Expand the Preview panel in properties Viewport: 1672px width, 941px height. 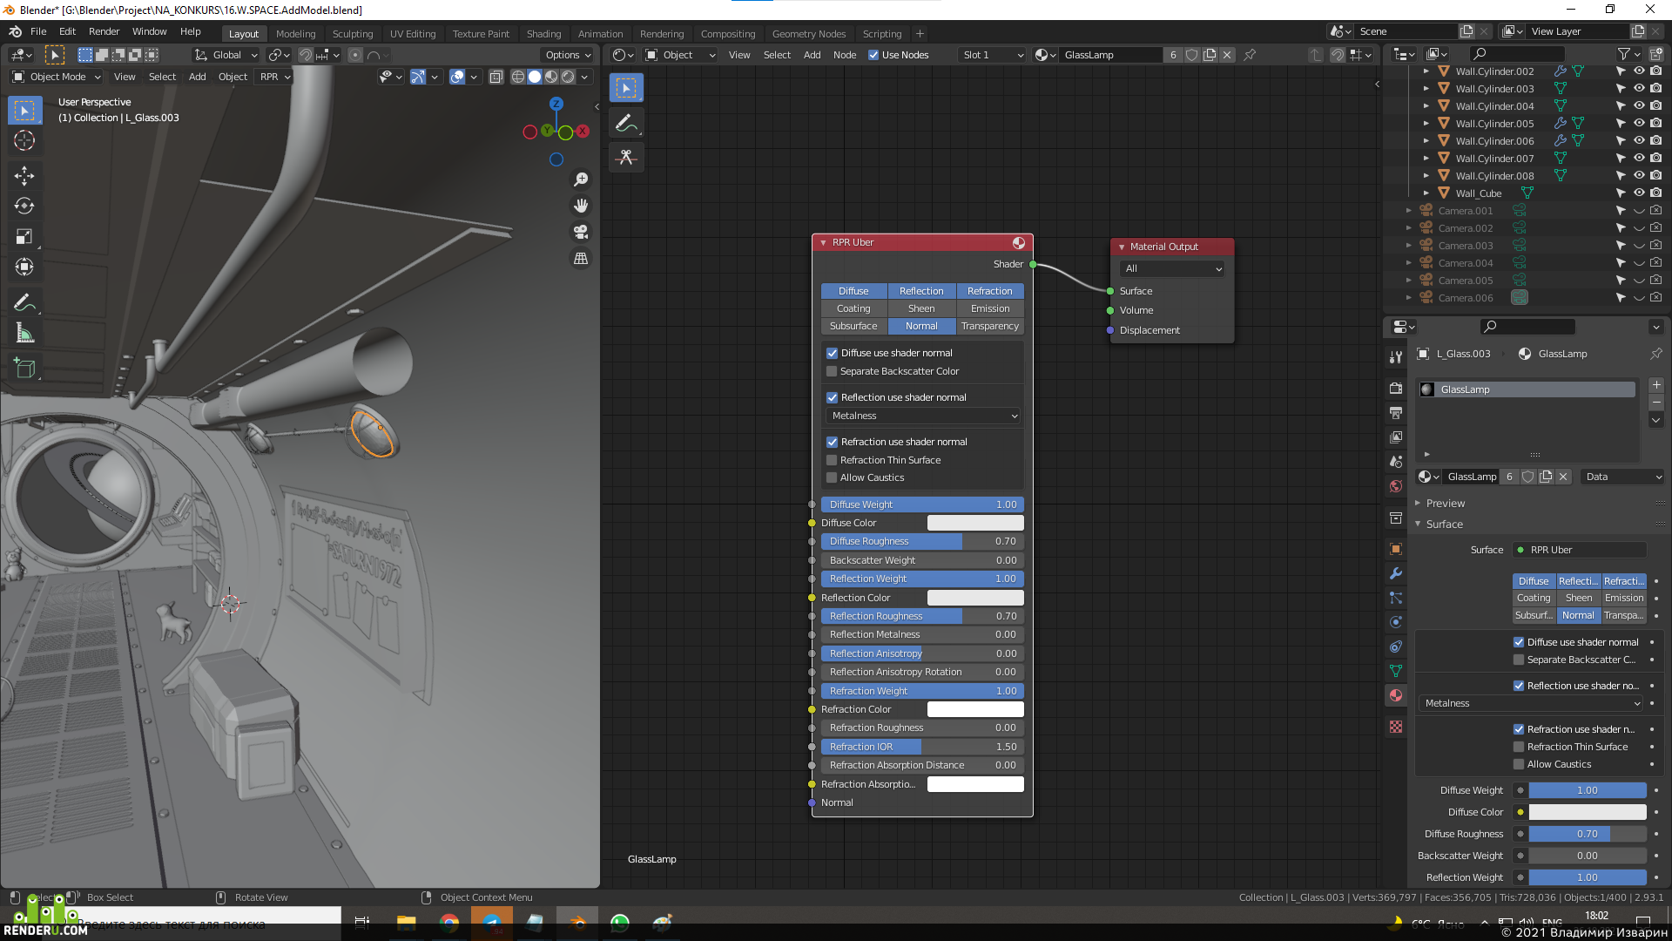coord(1446,503)
